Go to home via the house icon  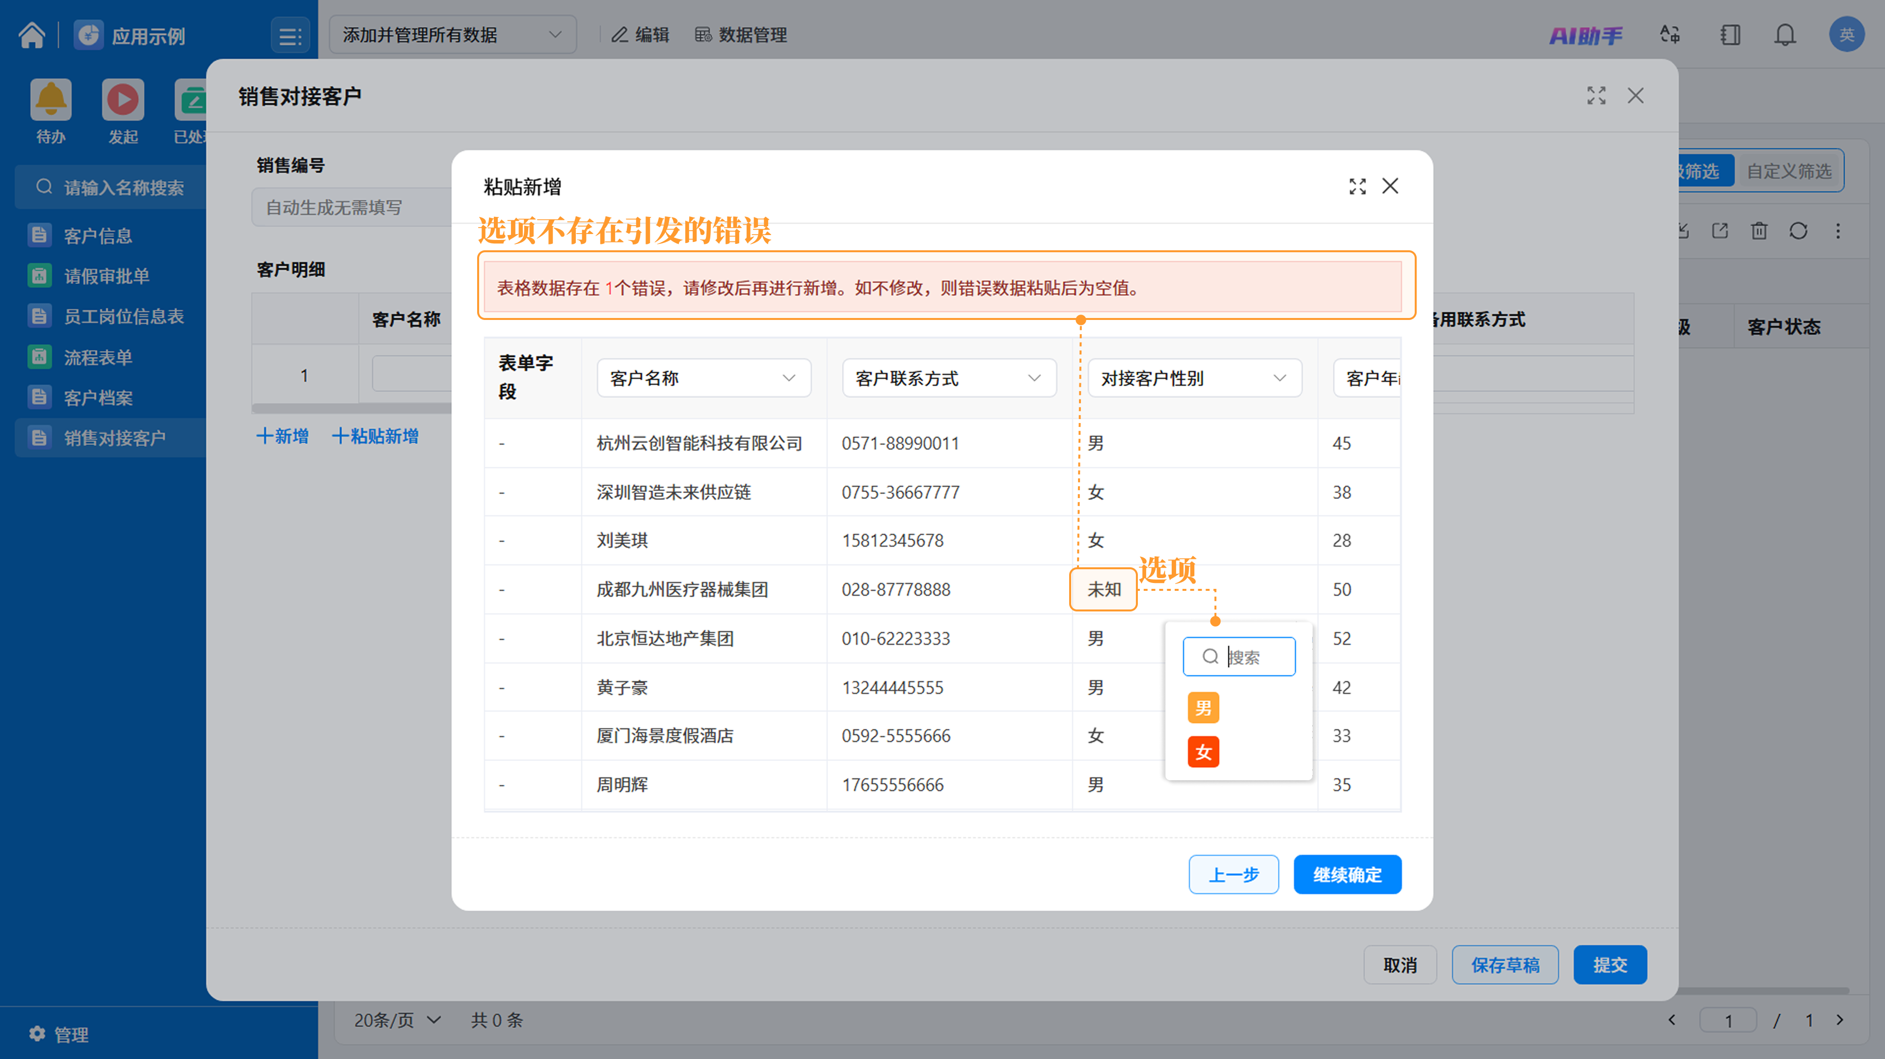(32, 34)
